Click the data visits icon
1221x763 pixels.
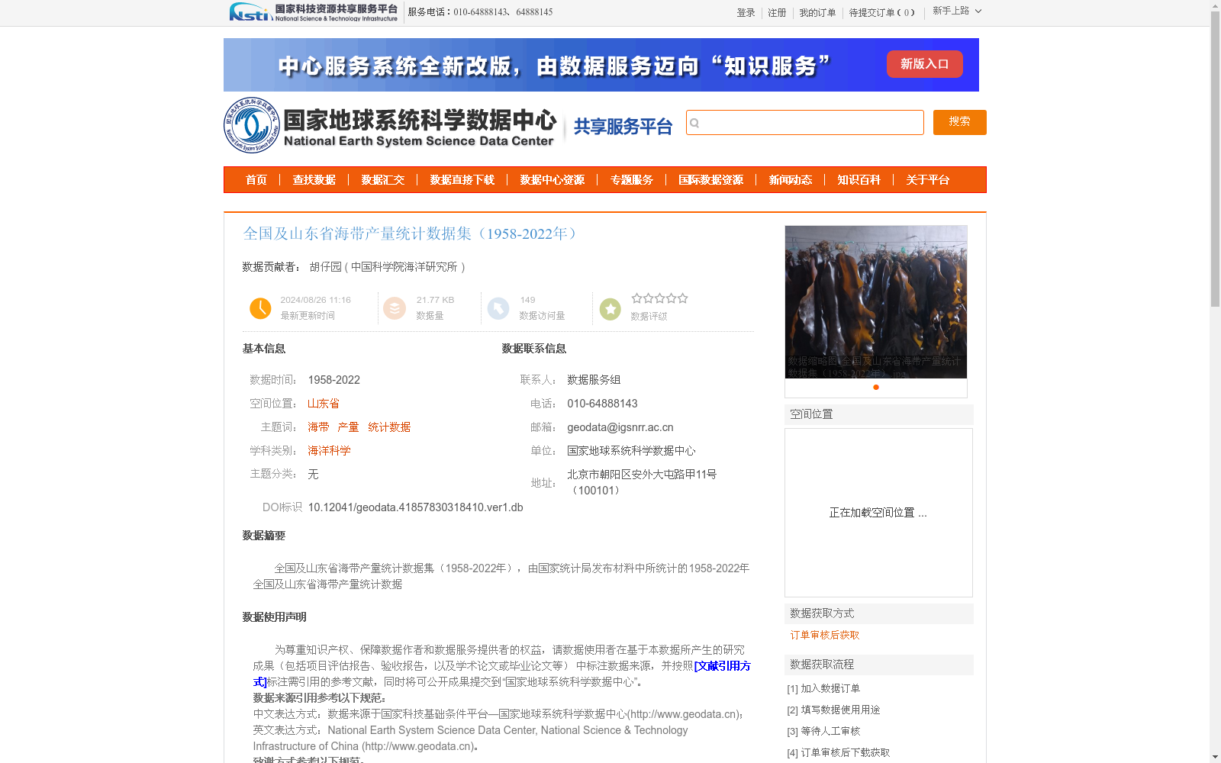click(x=498, y=308)
